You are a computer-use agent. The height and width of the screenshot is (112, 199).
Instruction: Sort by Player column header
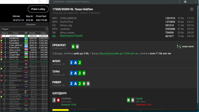point(15,33)
